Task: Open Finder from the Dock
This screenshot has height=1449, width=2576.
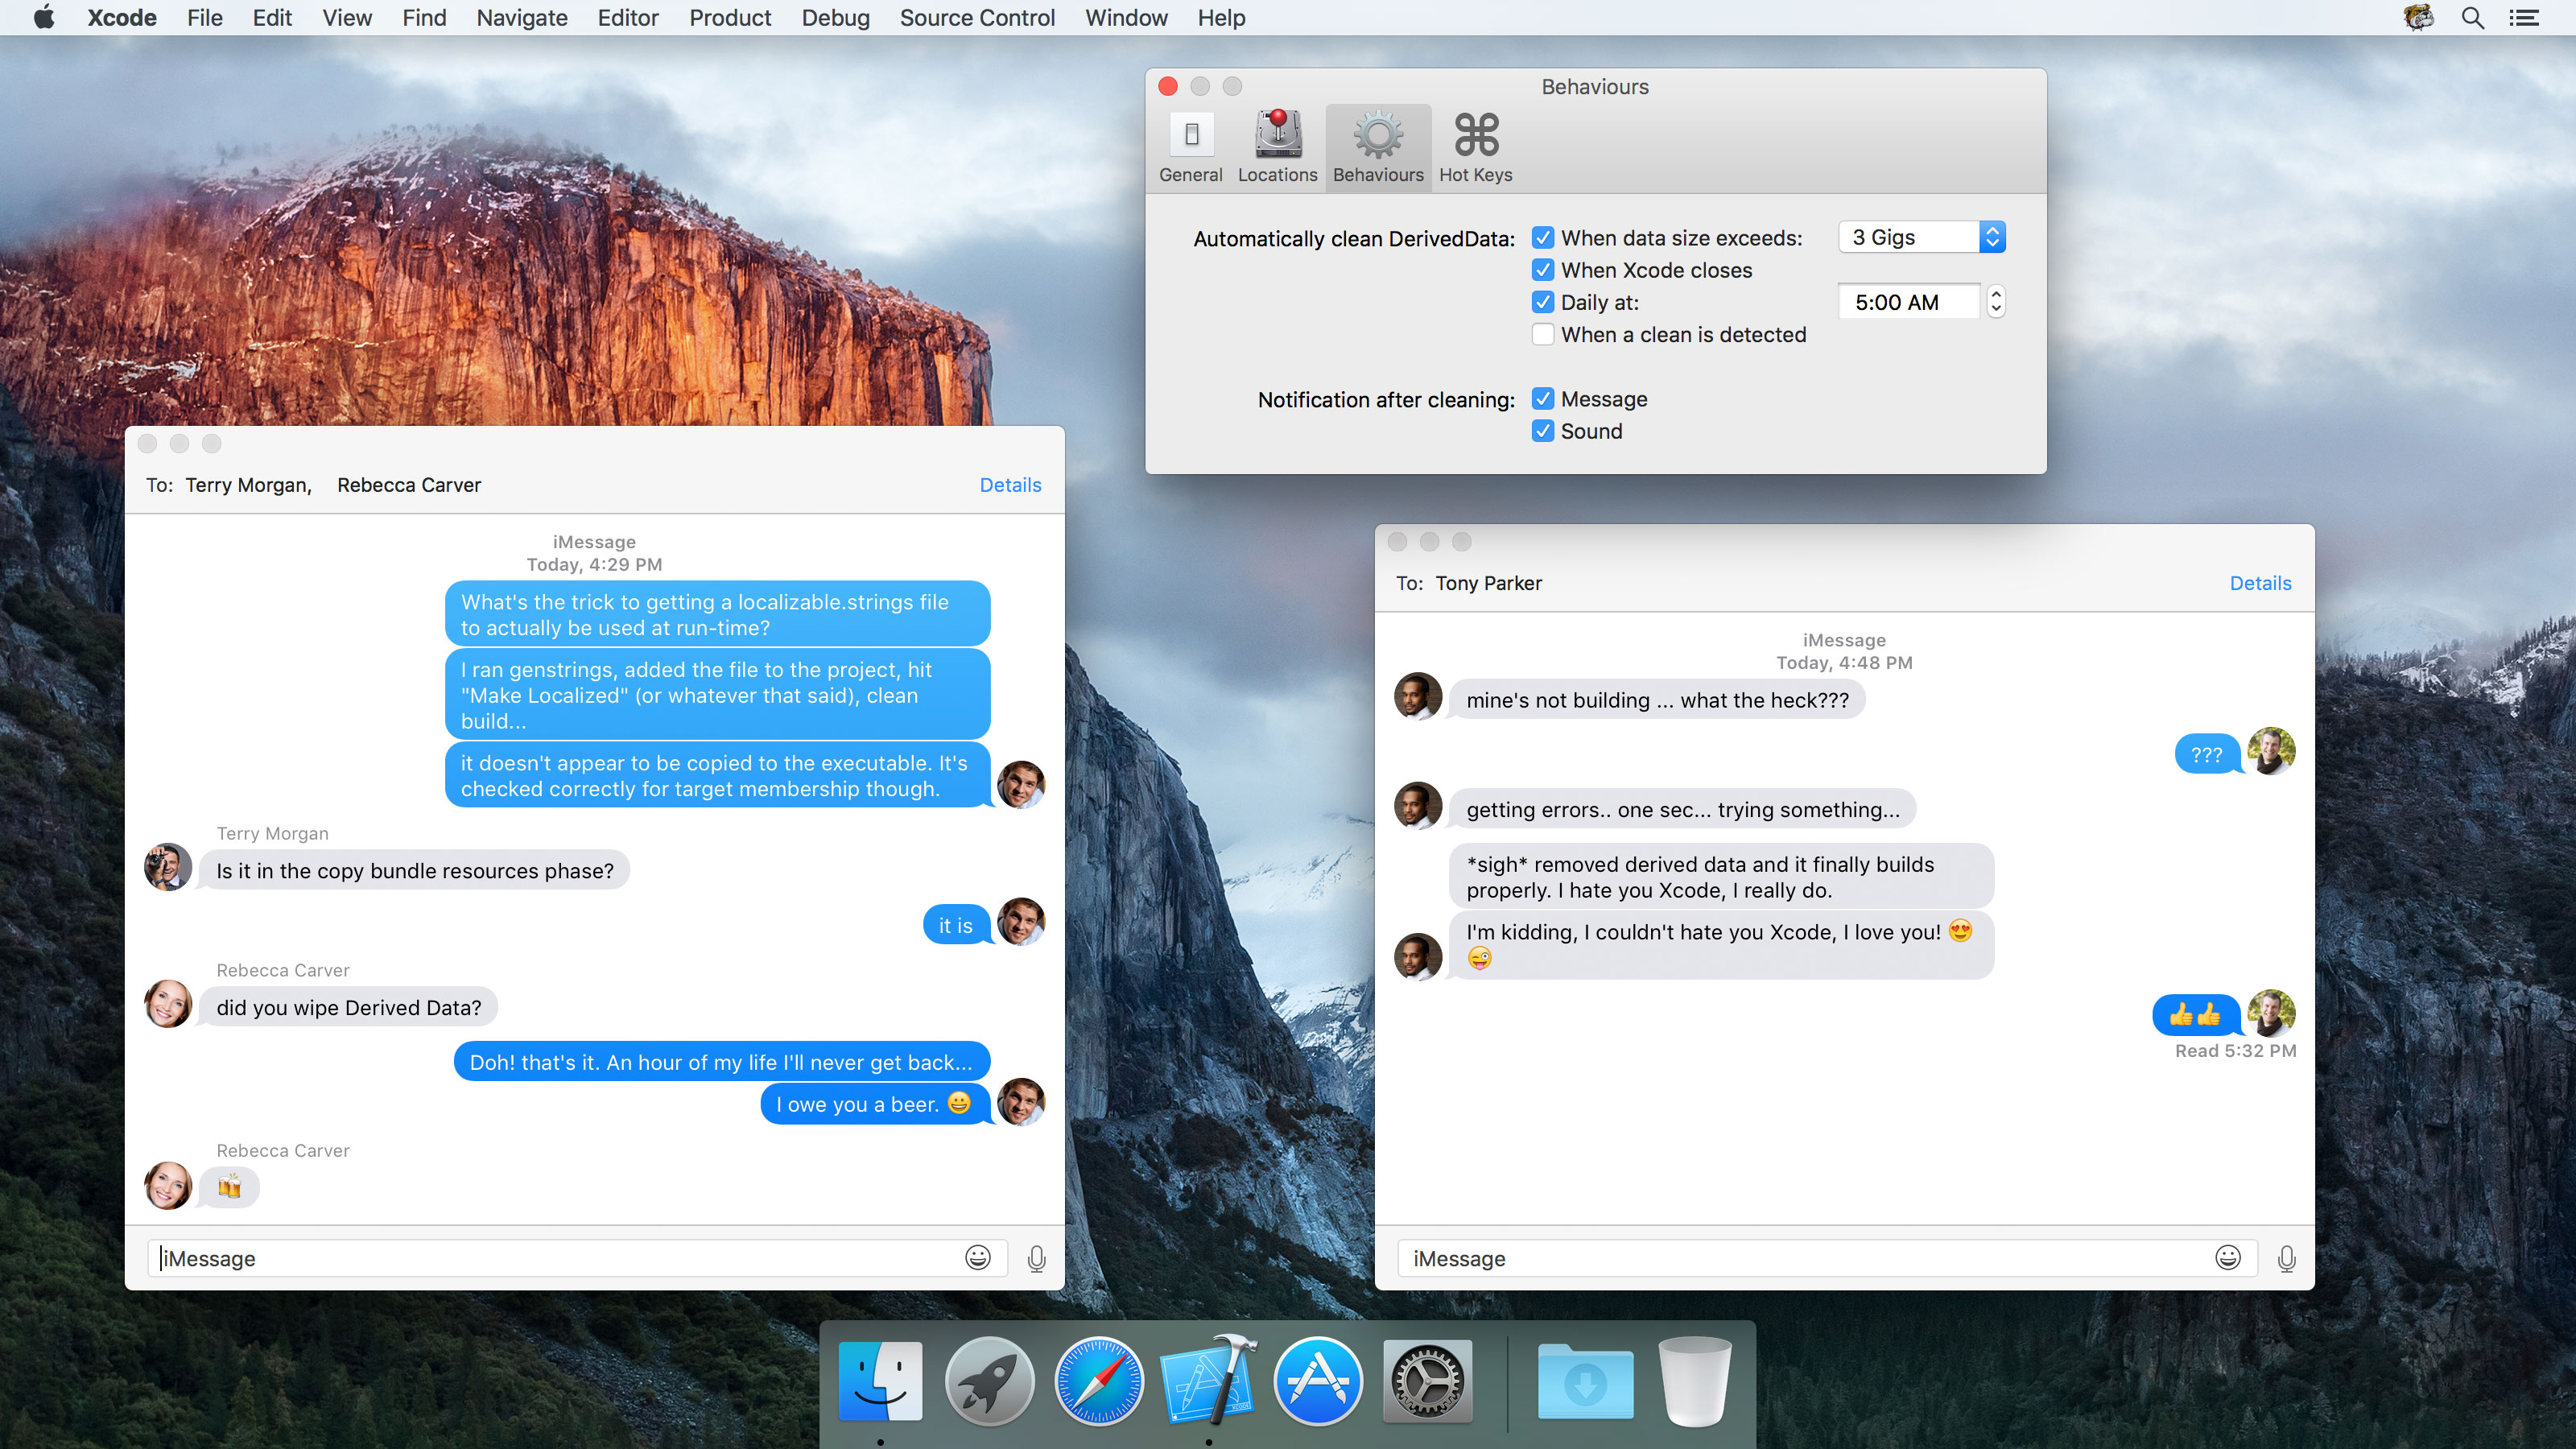Action: tap(880, 1381)
